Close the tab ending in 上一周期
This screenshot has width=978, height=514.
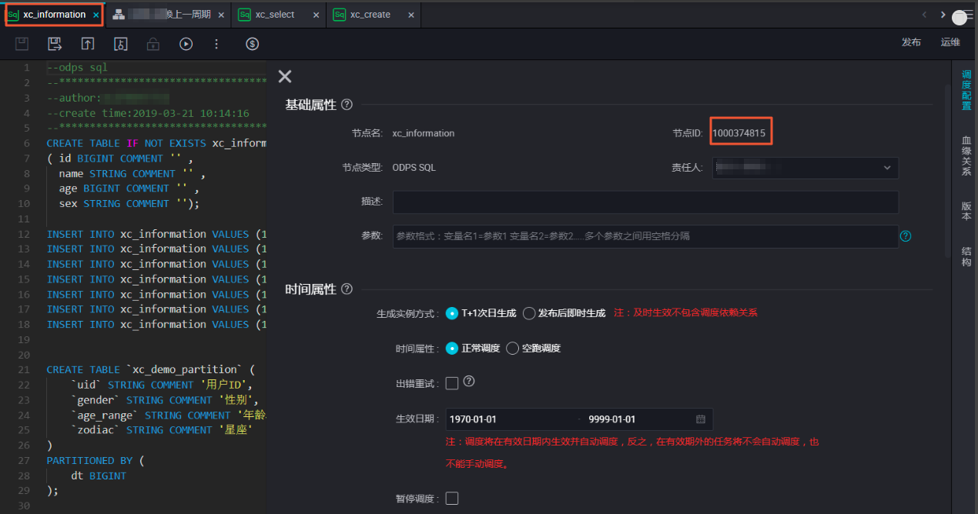point(222,15)
